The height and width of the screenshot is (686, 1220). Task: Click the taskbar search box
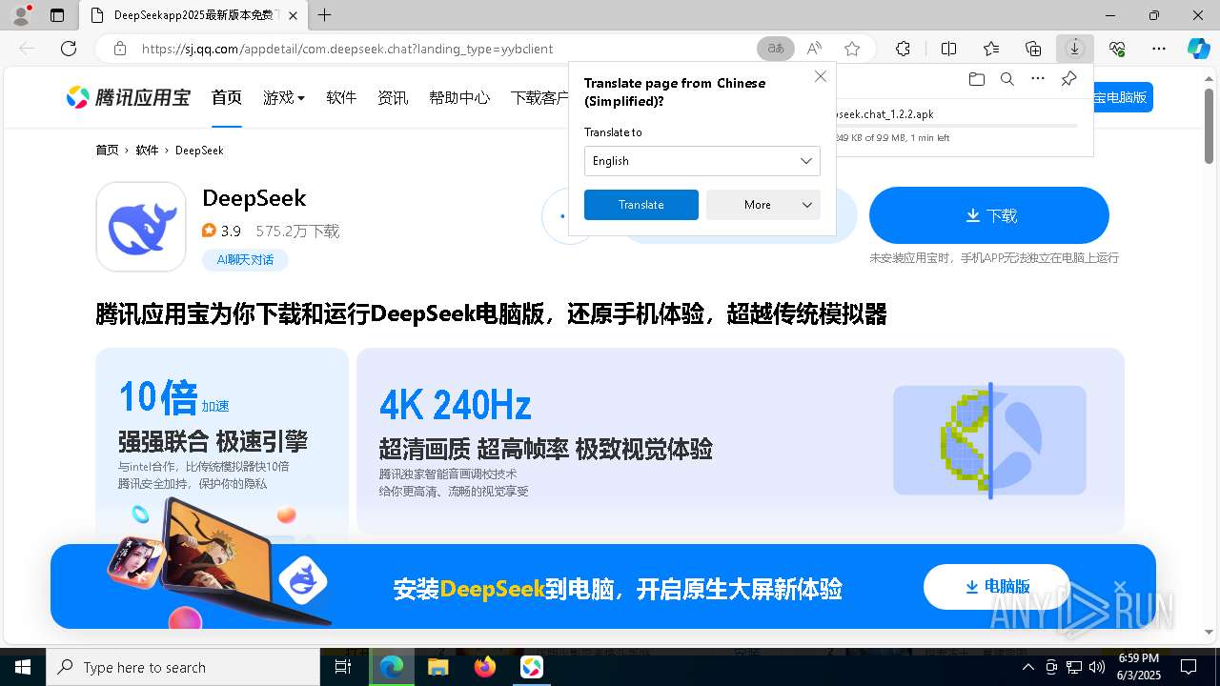click(x=183, y=667)
